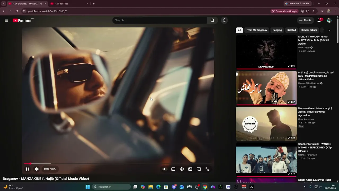The width and height of the screenshot is (339, 191).
Task: Show more filter chips with arrow
Action: click(x=329, y=30)
